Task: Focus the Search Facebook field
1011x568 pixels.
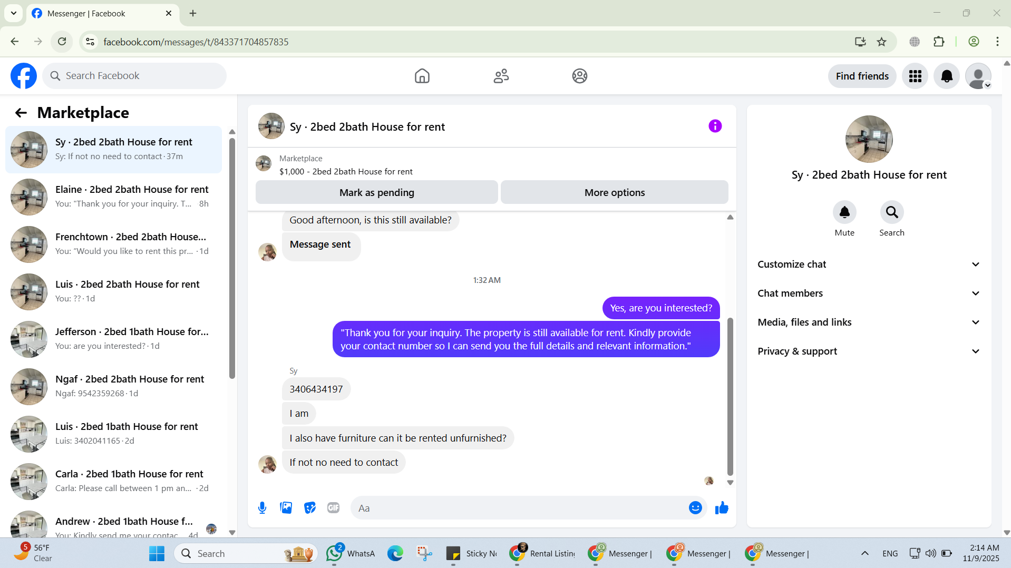Action: point(134,76)
